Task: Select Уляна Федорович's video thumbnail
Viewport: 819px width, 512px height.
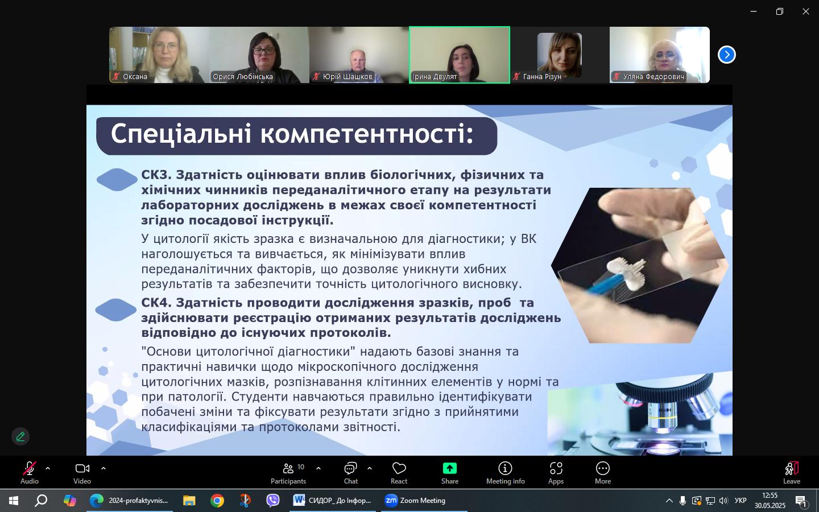Action: point(660,55)
